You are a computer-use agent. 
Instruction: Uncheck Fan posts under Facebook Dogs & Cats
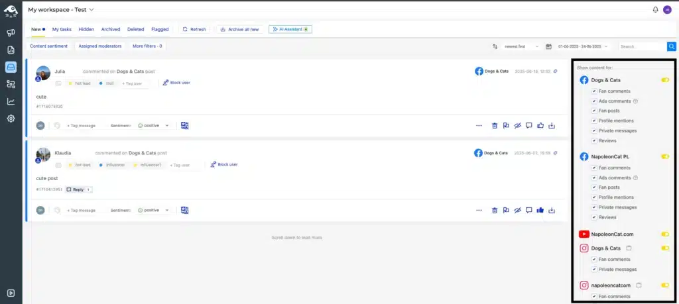point(594,111)
